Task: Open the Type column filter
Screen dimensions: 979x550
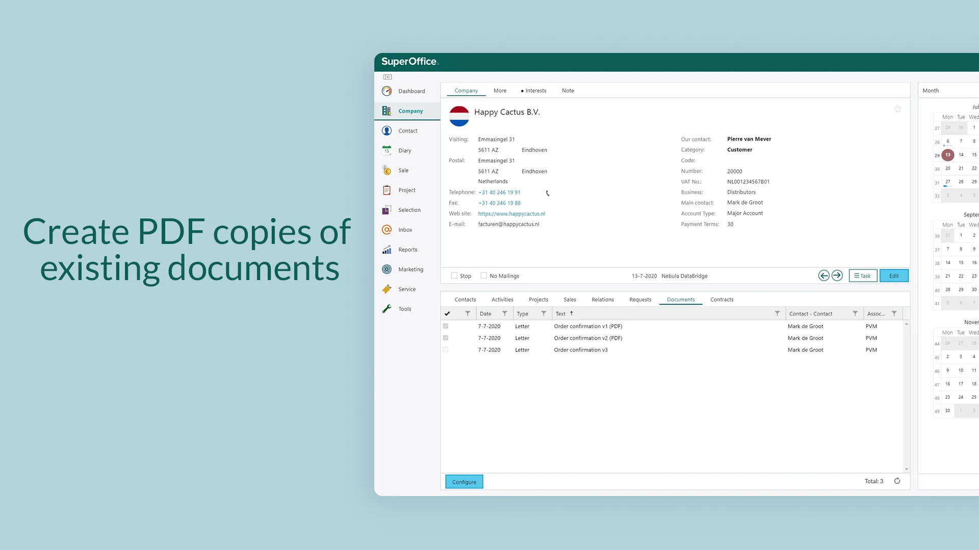Action: 544,314
